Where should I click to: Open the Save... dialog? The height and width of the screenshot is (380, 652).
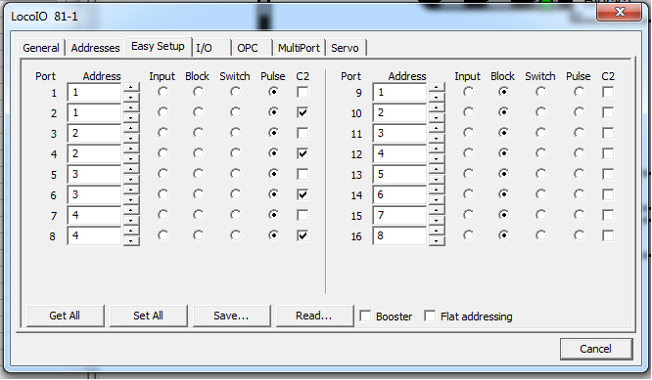pos(232,316)
